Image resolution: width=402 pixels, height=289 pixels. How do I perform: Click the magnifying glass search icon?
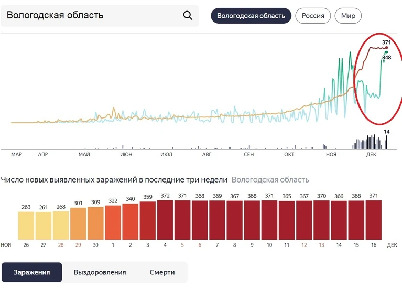tap(188, 15)
